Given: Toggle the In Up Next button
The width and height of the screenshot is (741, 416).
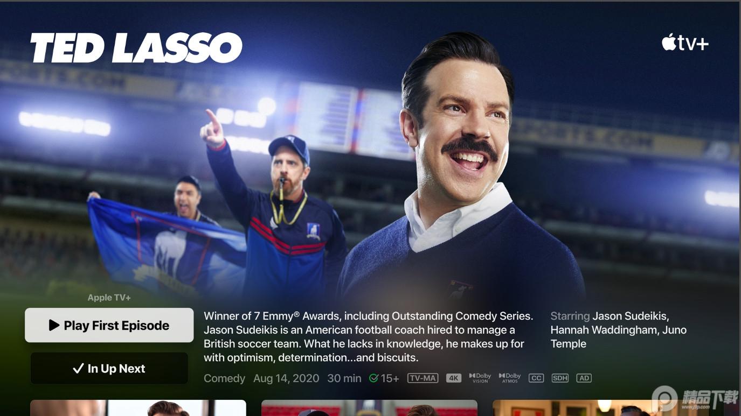Looking at the screenshot, I should point(109,369).
